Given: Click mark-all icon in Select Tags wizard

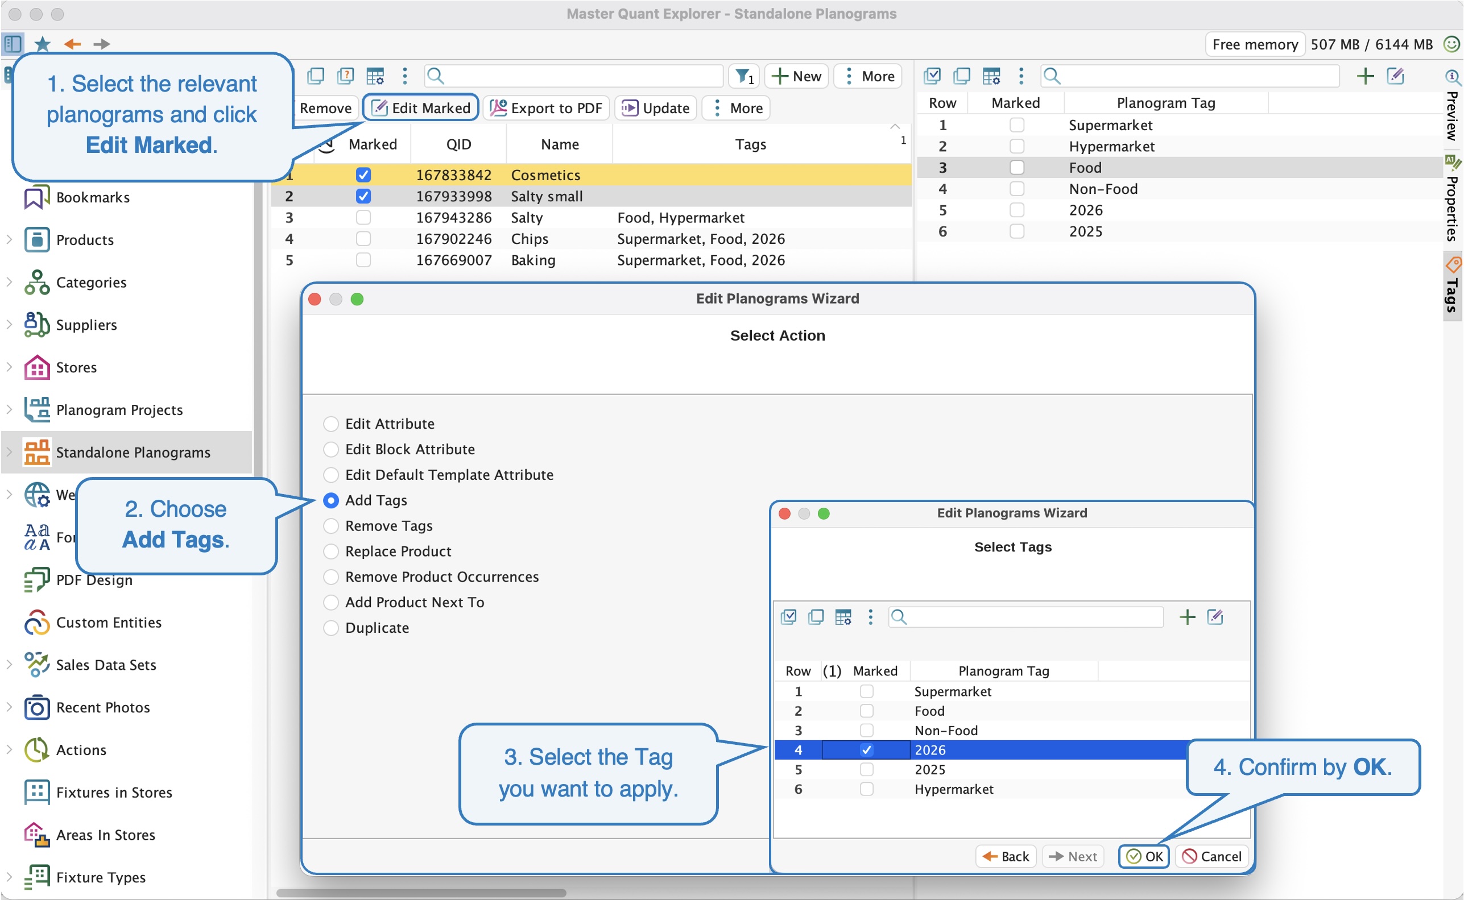Looking at the screenshot, I should point(789,616).
